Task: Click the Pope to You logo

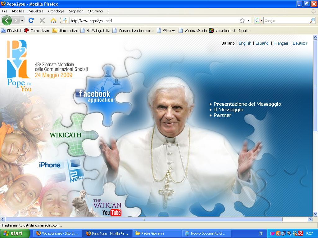Action: click(x=19, y=66)
